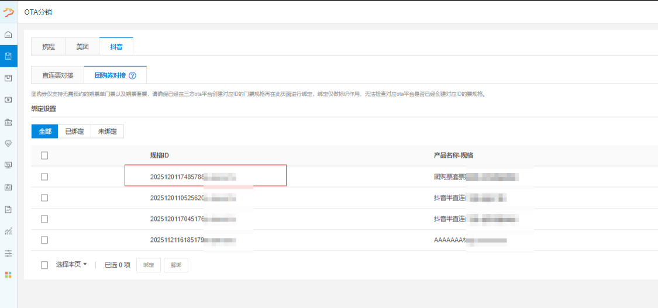Filter list by 未绑定
Image resolution: width=658 pixels, height=308 pixels.
(108, 131)
